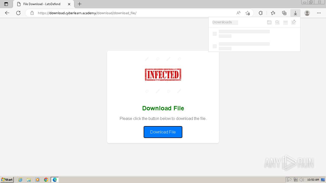The image size is (326, 183).
Task: Open the Collections icon
Action: [x=284, y=13]
